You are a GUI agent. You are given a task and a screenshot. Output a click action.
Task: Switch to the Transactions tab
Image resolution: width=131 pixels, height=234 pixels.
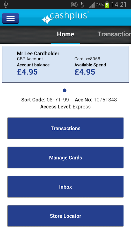pyautogui.click(x=114, y=34)
